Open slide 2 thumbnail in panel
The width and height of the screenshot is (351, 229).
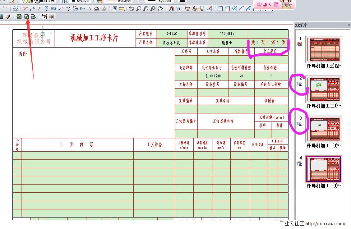click(324, 89)
